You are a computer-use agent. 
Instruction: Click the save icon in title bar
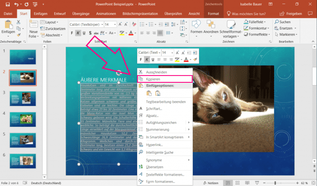(6, 5)
